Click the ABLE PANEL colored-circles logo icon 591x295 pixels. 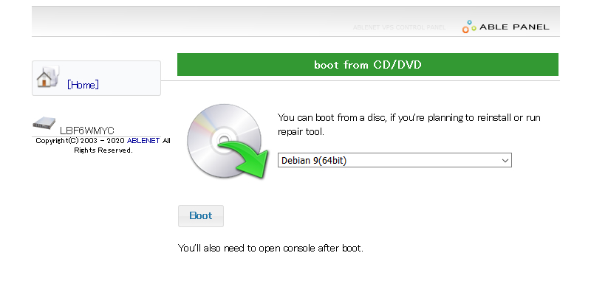pos(469,27)
